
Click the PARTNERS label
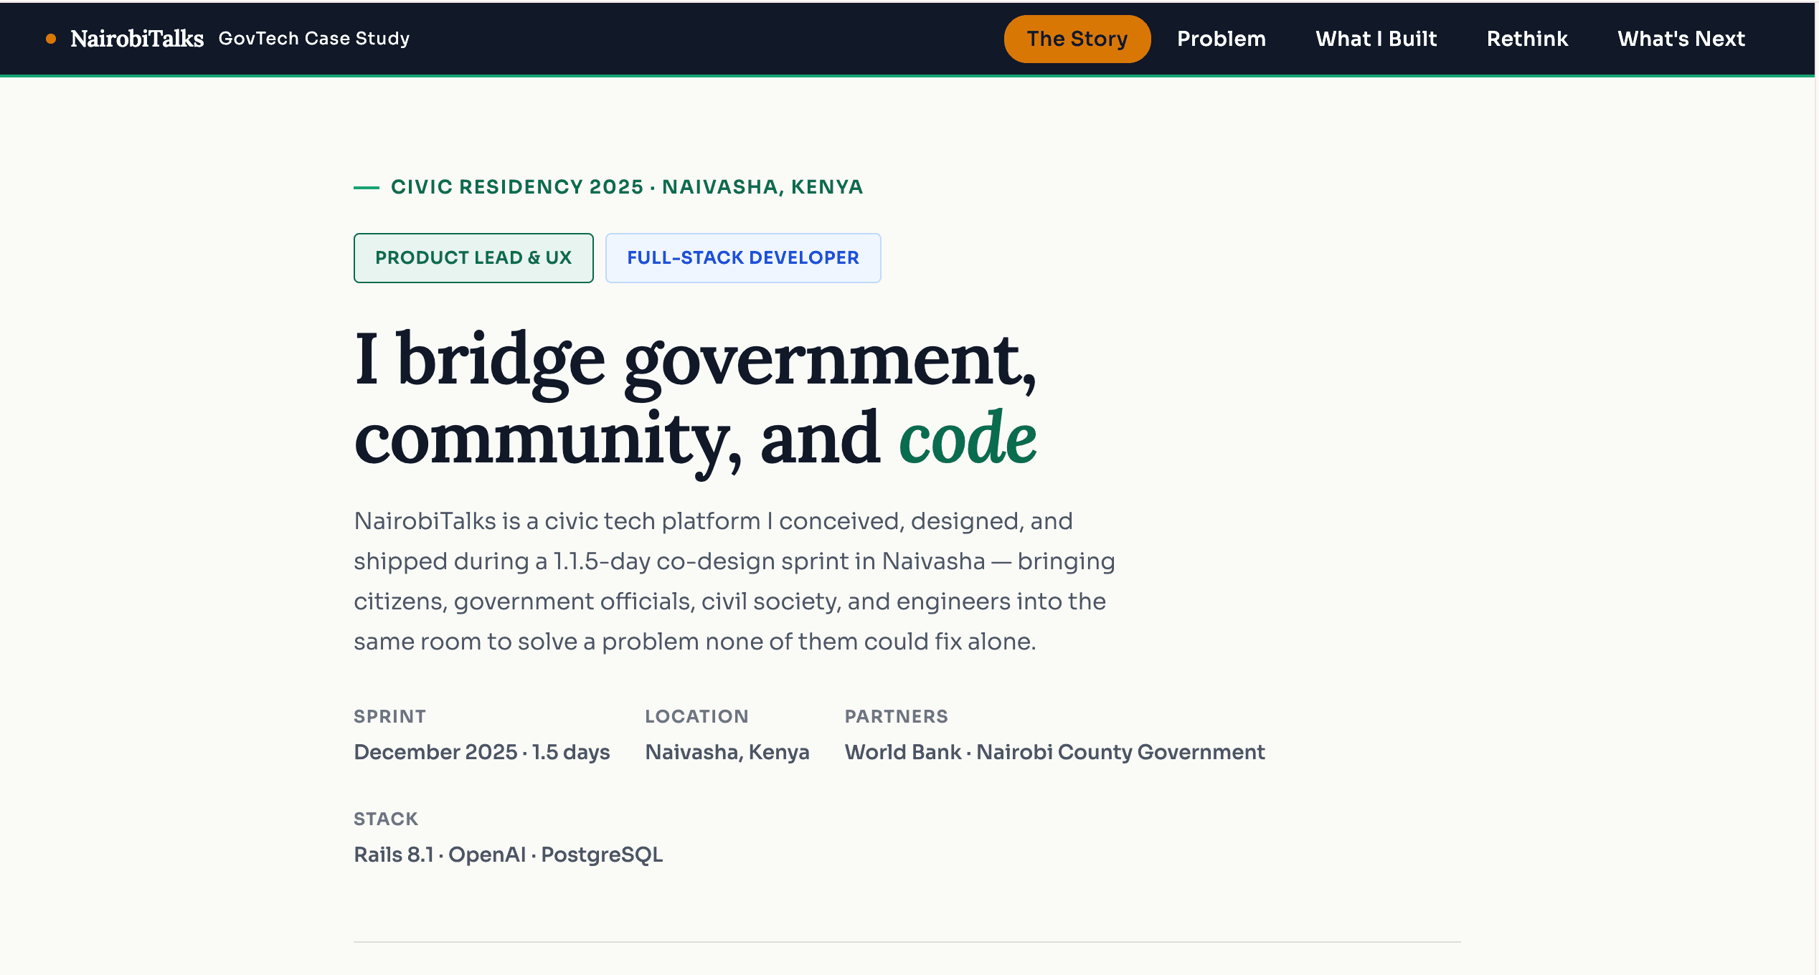[896, 716]
